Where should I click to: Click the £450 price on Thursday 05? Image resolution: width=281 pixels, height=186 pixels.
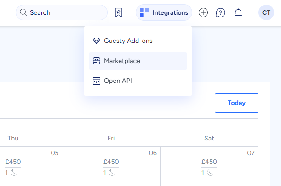[x=13, y=162]
